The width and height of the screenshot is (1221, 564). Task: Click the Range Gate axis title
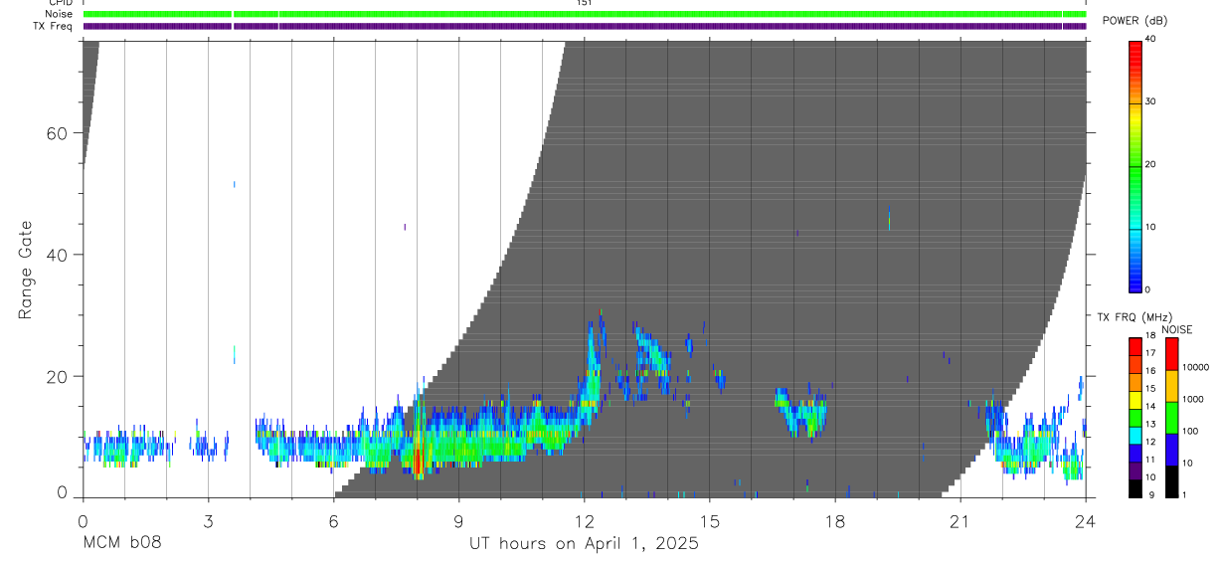point(26,271)
